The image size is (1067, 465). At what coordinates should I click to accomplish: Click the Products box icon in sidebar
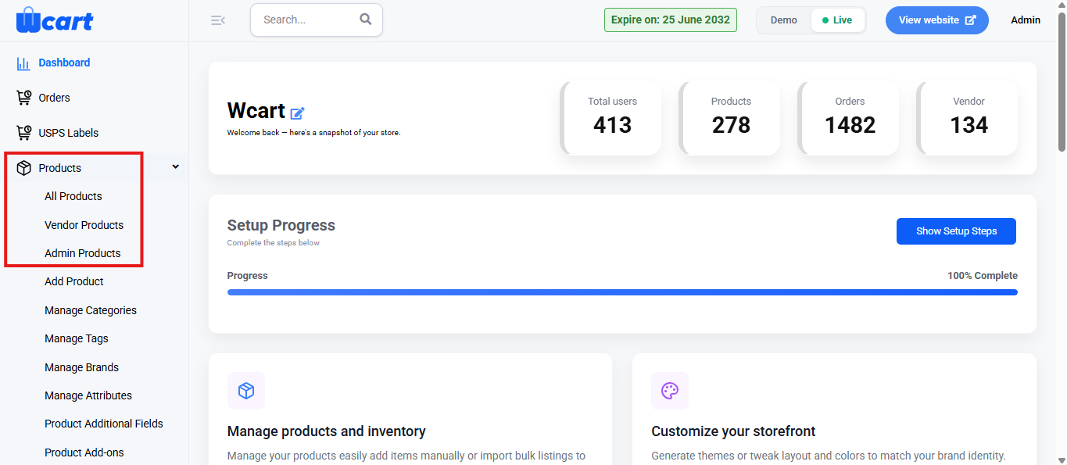click(23, 168)
